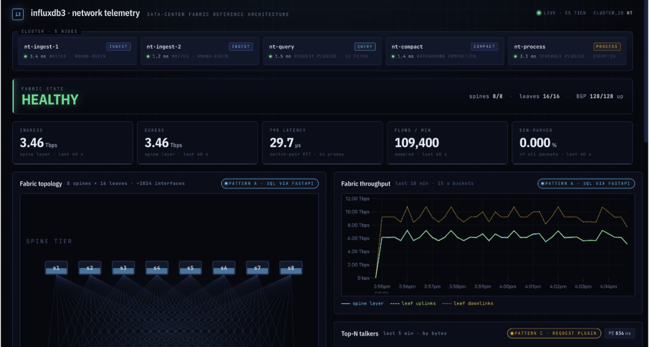Click the 4:00pm time axis label

pyautogui.click(x=507, y=286)
